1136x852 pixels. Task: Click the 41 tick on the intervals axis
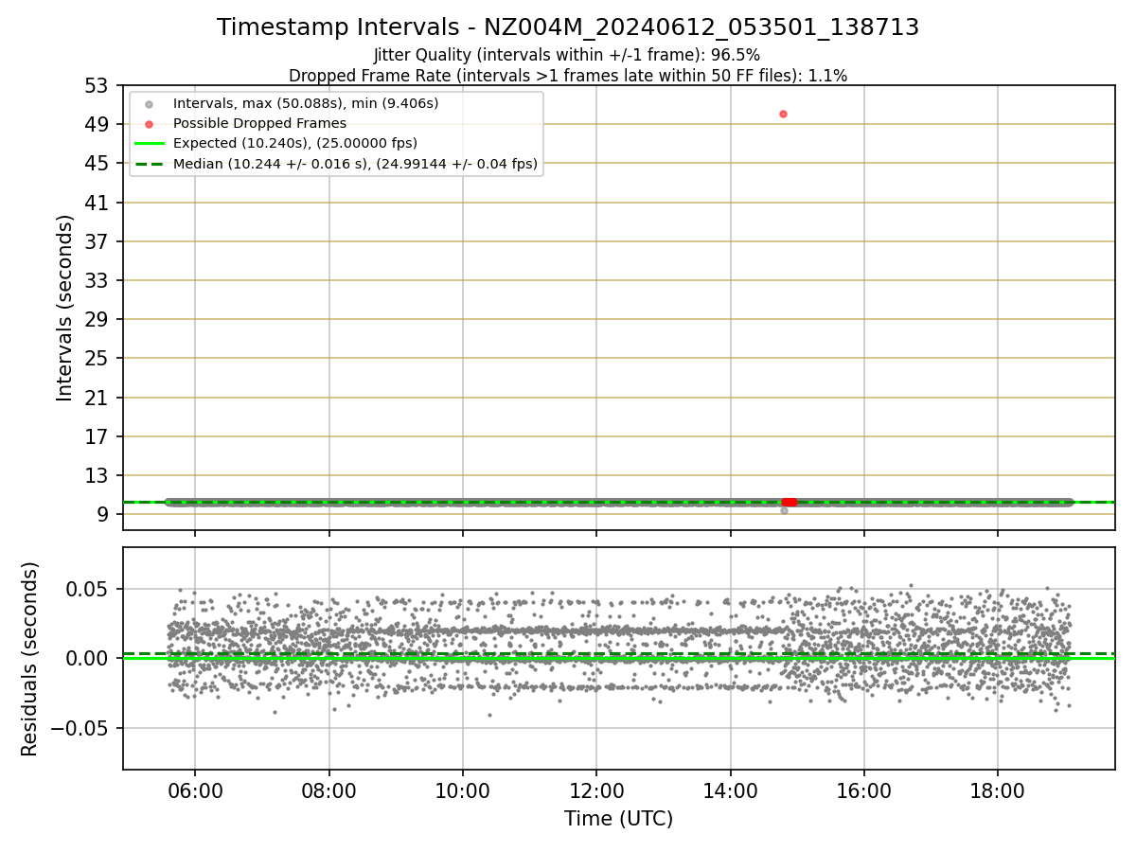click(98, 203)
